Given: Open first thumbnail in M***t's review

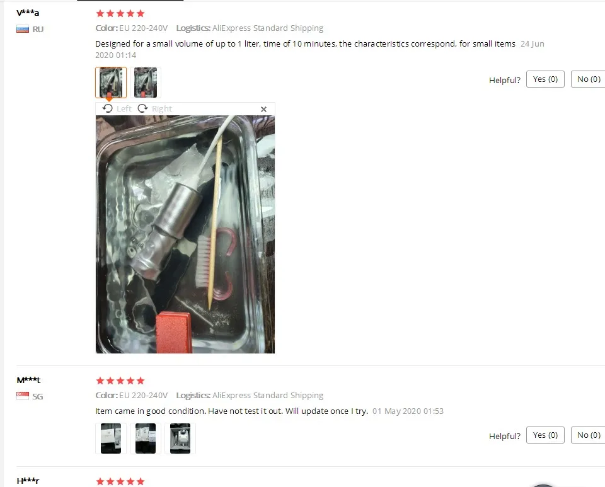Looking at the screenshot, I should click(x=111, y=438).
